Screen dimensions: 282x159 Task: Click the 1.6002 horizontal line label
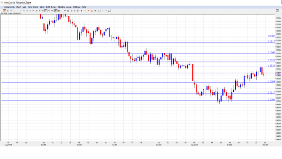click(271, 36)
